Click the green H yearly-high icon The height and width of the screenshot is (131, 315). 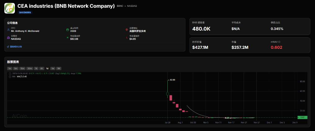tap(68, 37)
